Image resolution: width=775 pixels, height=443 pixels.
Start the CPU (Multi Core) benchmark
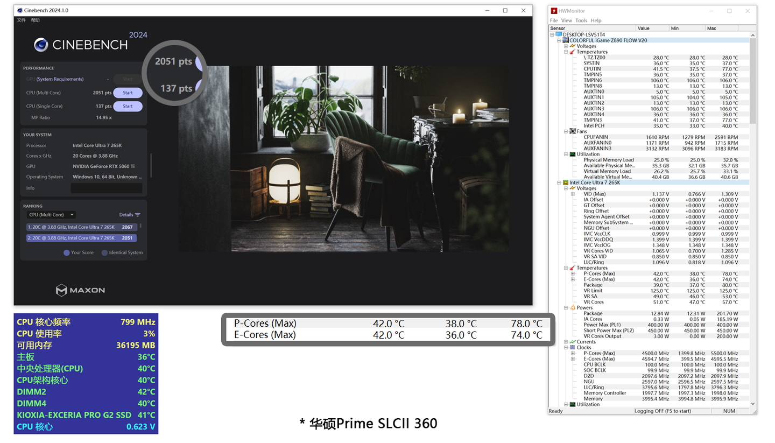click(x=128, y=93)
